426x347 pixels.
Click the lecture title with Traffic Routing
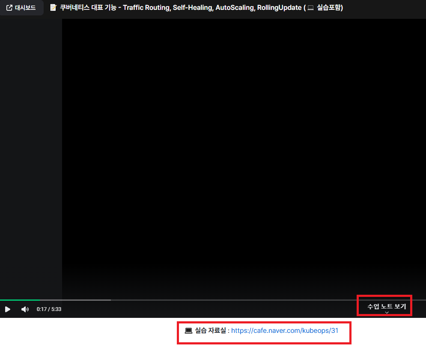pos(201,8)
